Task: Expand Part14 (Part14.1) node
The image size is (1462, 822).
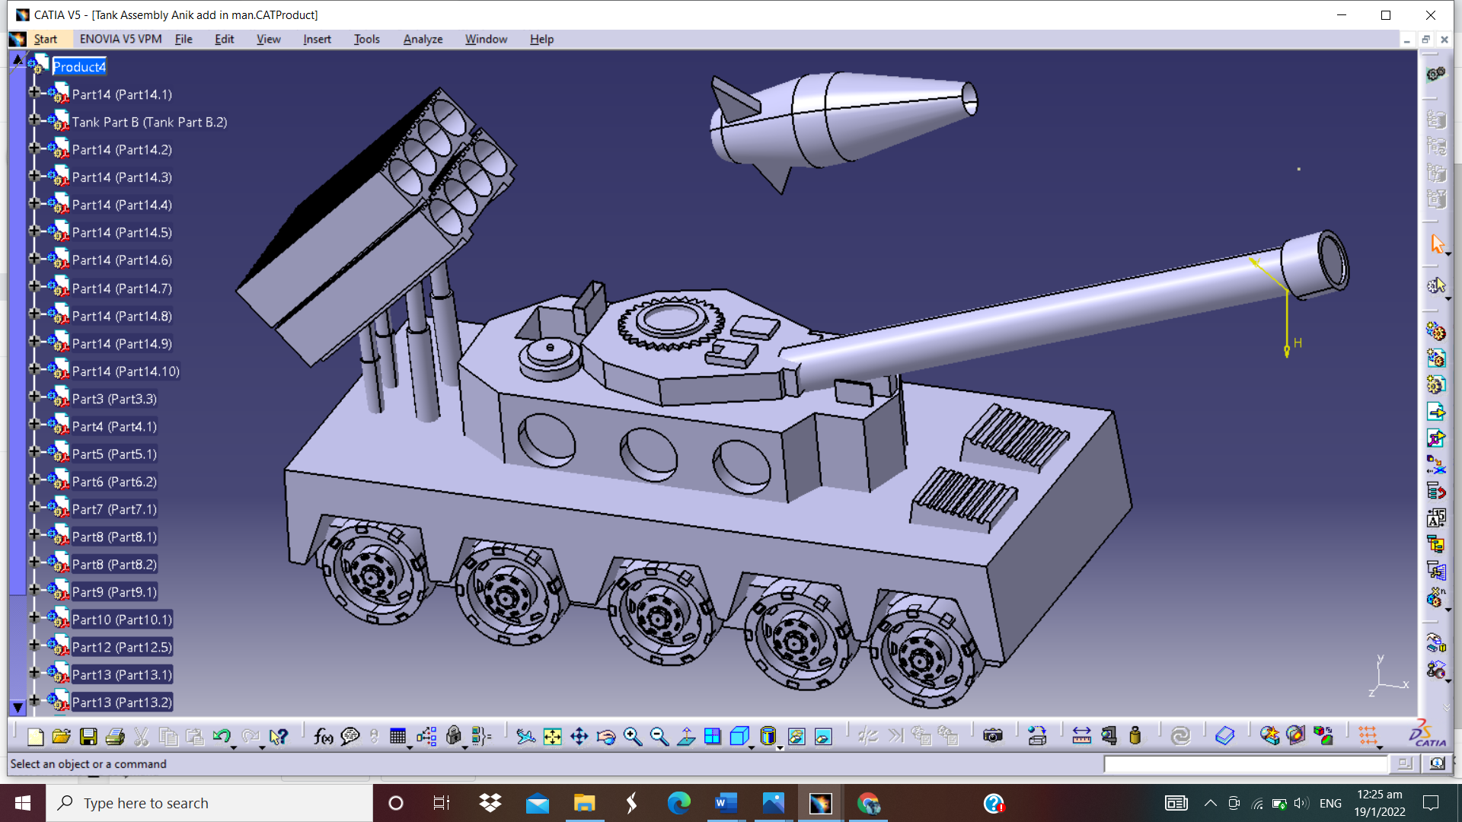Action: pyautogui.click(x=34, y=92)
